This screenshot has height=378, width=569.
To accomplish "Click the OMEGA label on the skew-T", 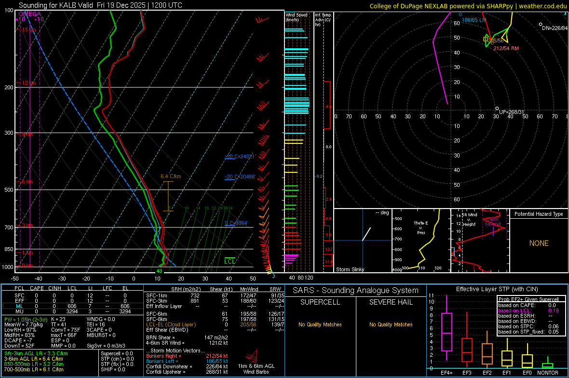I will click(30, 14).
